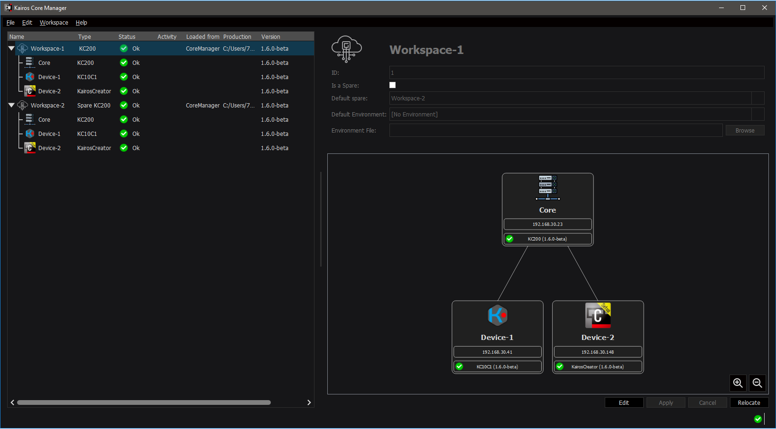
Task: Click the zoom out magnifier icon
Action: tap(758, 383)
